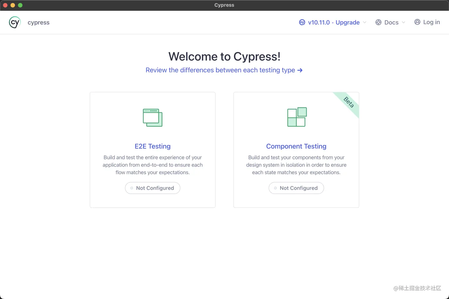The width and height of the screenshot is (449, 299).
Task: Expand the version upgrade dropdown chevron
Action: (x=365, y=23)
